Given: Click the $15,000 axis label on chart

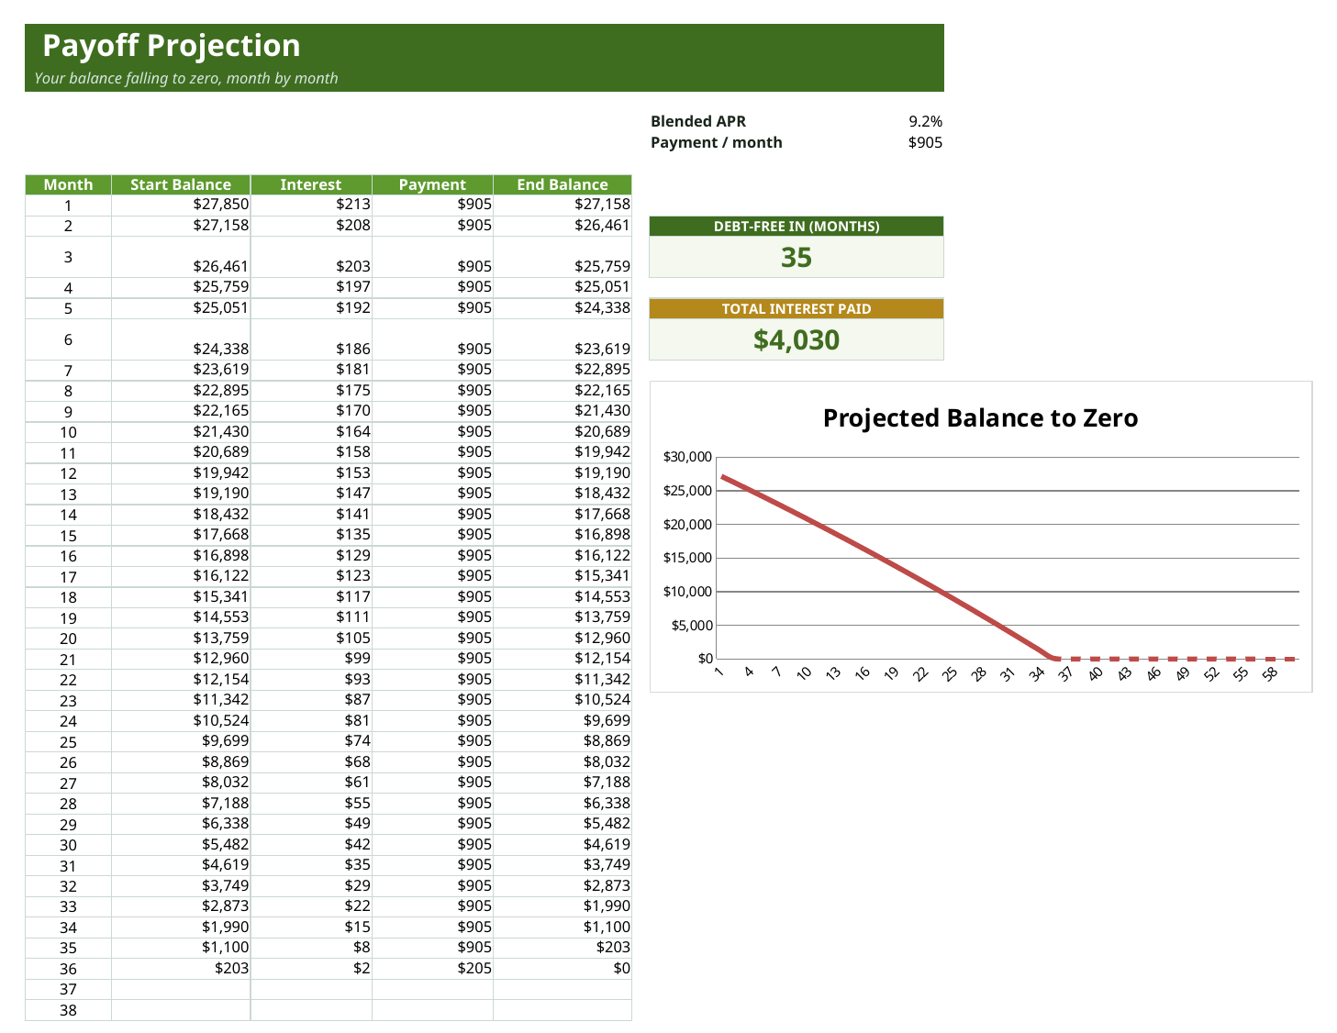Looking at the screenshot, I should pyautogui.click(x=687, y=558).
